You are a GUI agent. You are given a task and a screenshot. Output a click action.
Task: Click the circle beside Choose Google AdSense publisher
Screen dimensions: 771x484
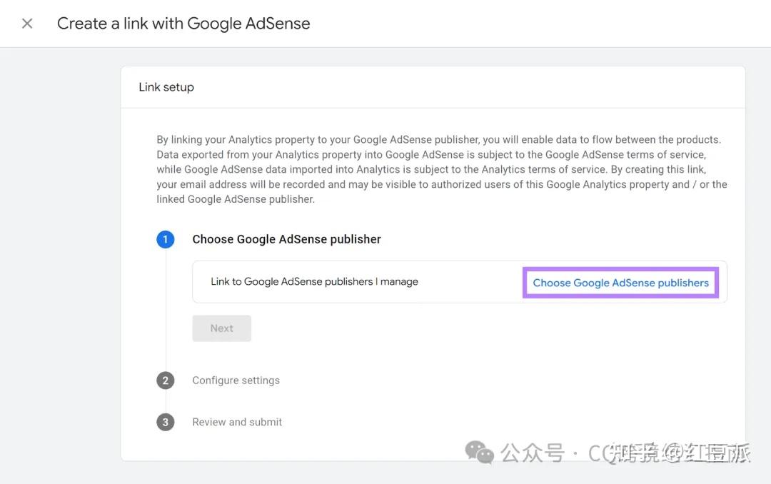tap(166, 239)
